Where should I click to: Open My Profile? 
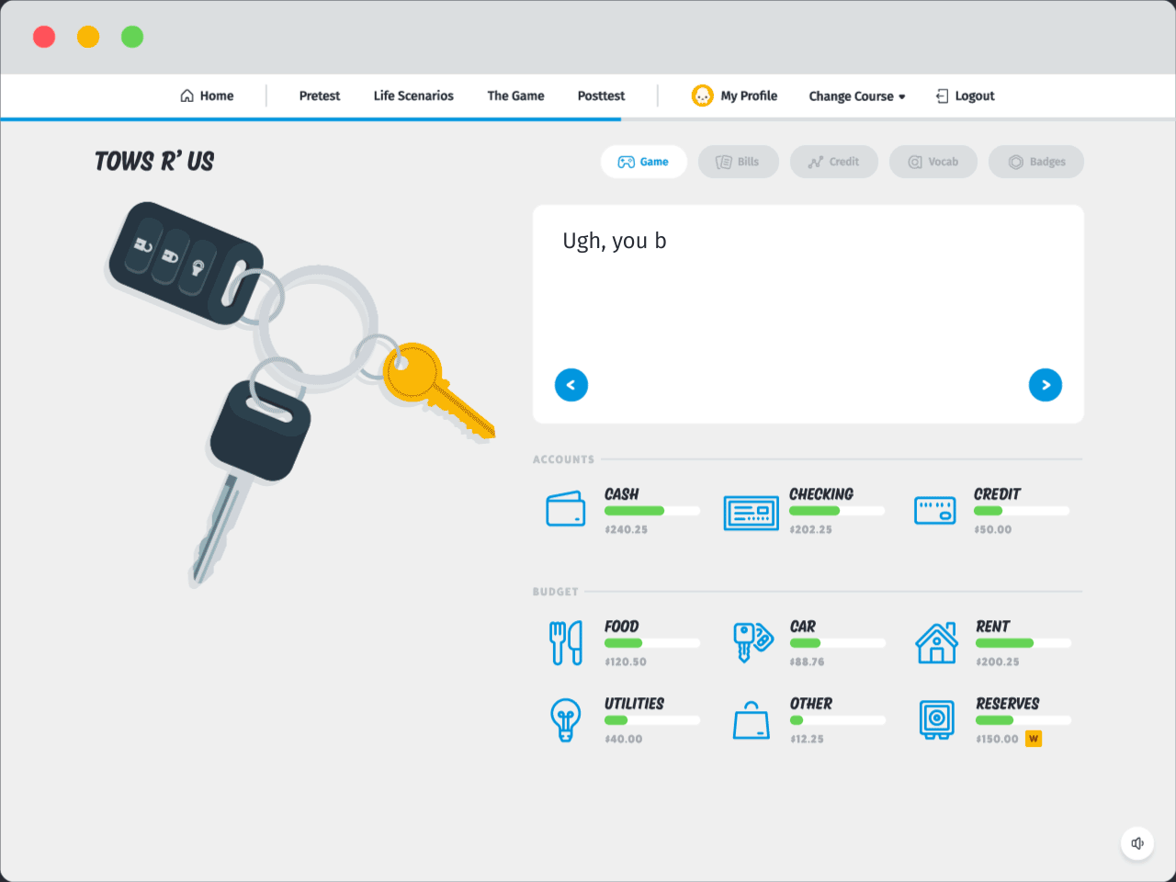(x=735, y=96)
